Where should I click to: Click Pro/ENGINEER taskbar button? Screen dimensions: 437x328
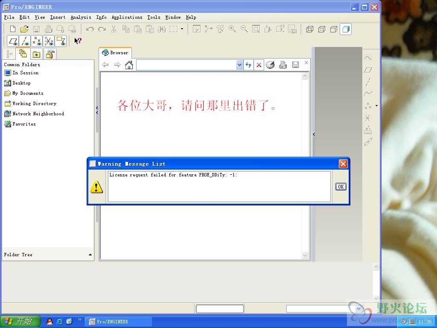tap(118, 322)
